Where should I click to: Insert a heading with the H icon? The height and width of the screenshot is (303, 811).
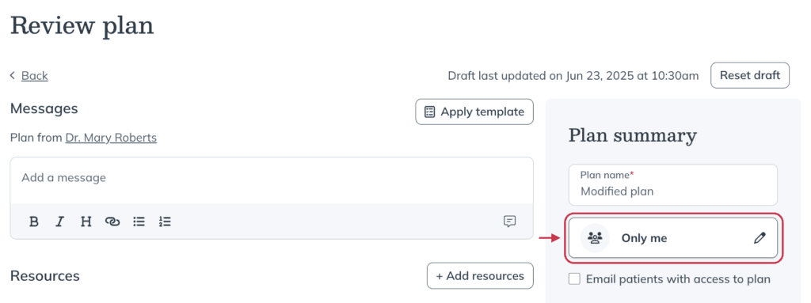[86, 222]
